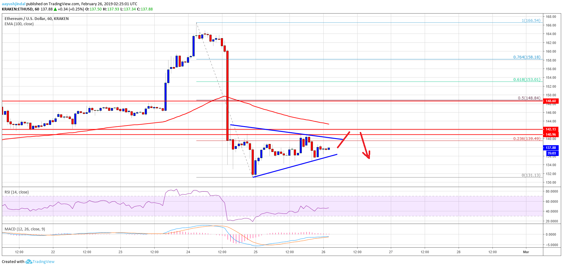Click the 154.00 price axis label

pos(551,78)
